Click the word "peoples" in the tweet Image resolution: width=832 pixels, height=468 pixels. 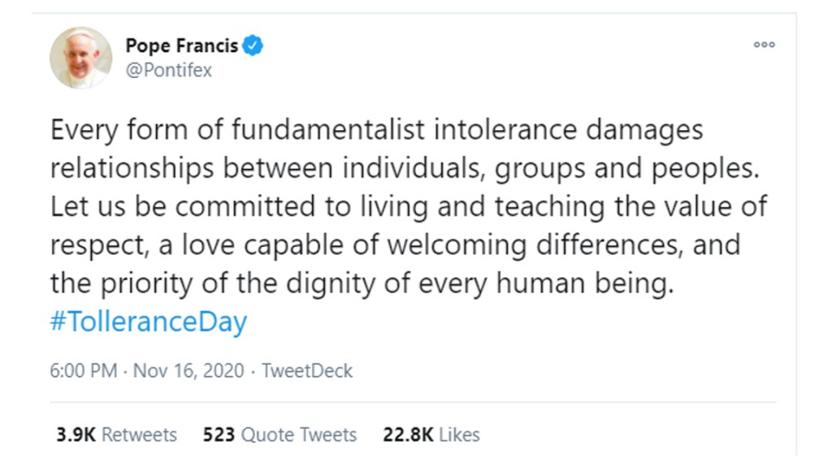705,169
